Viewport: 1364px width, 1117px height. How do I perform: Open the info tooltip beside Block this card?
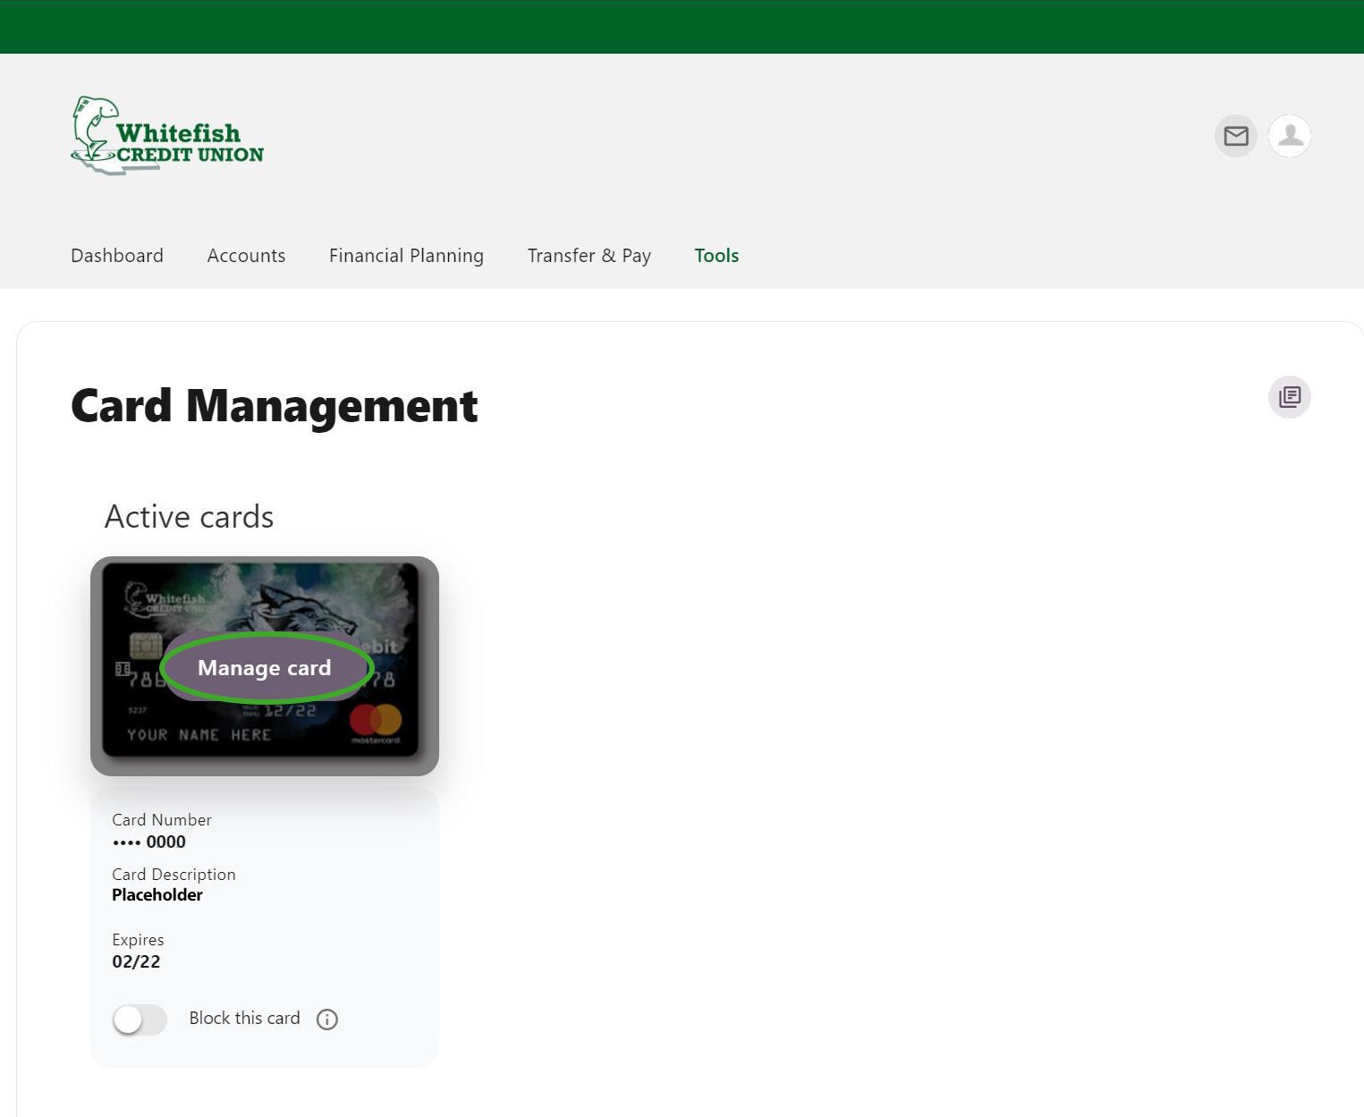pyautogui.click(x=326, y=1020)
